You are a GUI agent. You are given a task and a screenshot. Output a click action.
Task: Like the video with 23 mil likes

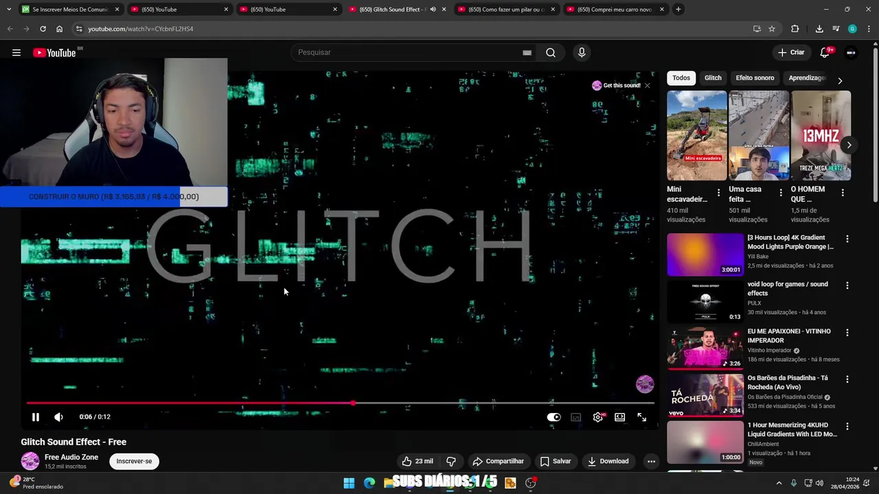[x=418, y=461]
